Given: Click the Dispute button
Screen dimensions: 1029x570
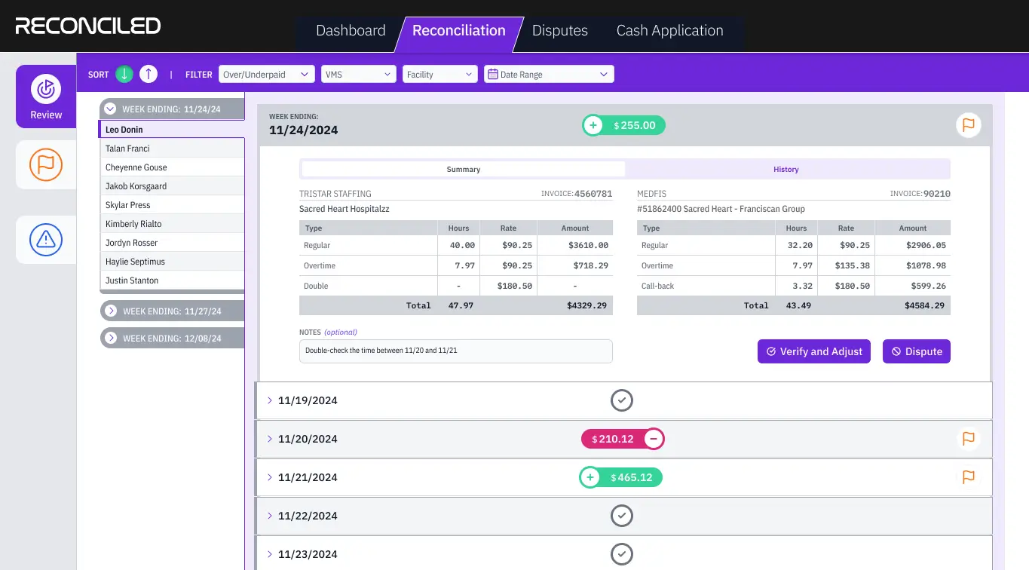Looking at the screenshot, I should tap(917, 351).
